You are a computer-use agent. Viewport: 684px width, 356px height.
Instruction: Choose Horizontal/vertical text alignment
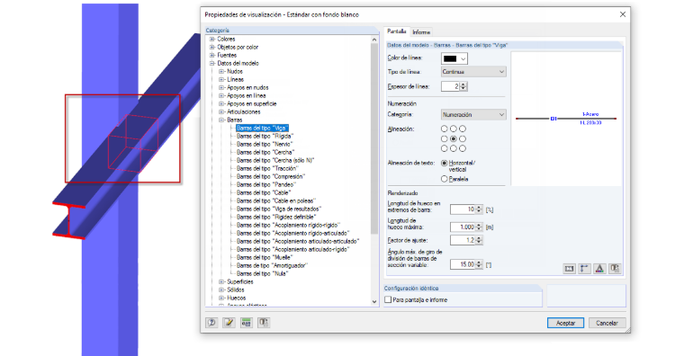[x=444, y=163]
